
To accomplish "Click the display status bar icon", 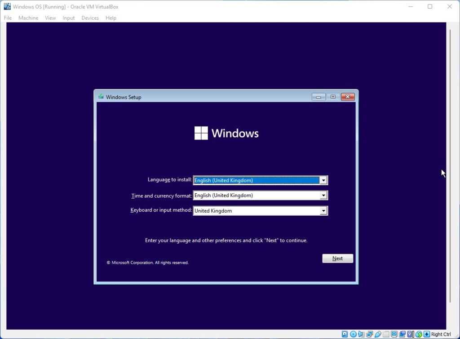I will [x=394, y=334].
